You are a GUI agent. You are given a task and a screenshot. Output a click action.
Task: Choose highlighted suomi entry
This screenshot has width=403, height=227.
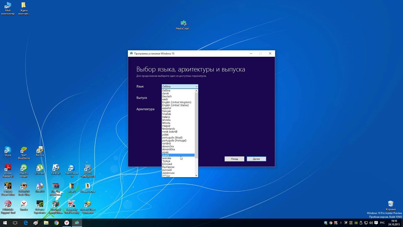[x=178, y=155]
